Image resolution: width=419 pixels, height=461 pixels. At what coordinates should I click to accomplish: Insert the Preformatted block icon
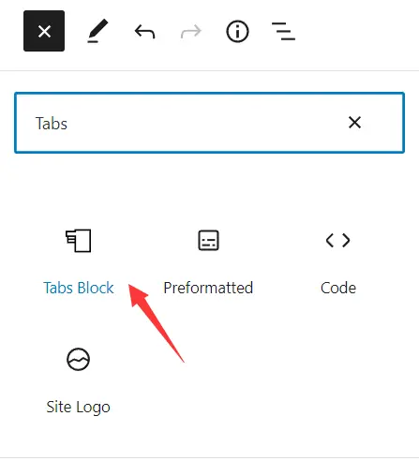click(x=208, y=241)
